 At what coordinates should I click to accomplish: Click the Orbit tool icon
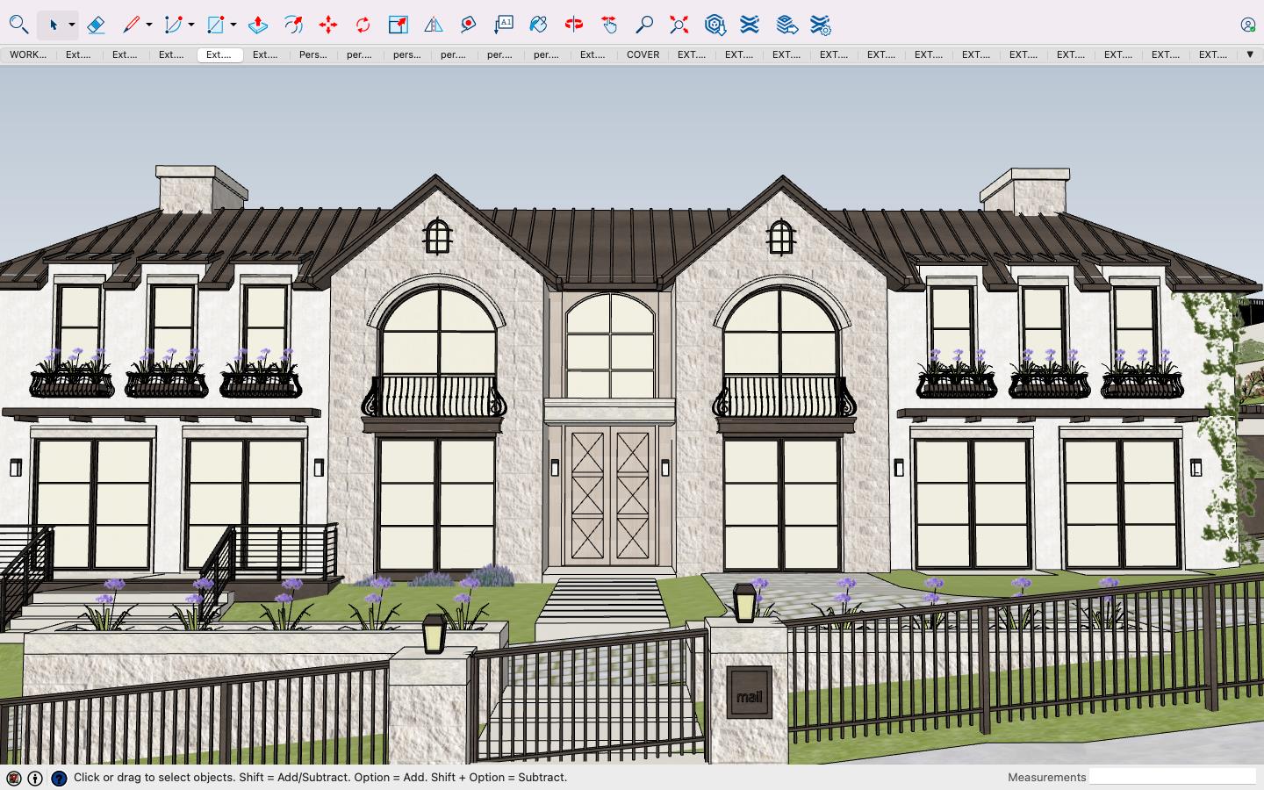574,25
